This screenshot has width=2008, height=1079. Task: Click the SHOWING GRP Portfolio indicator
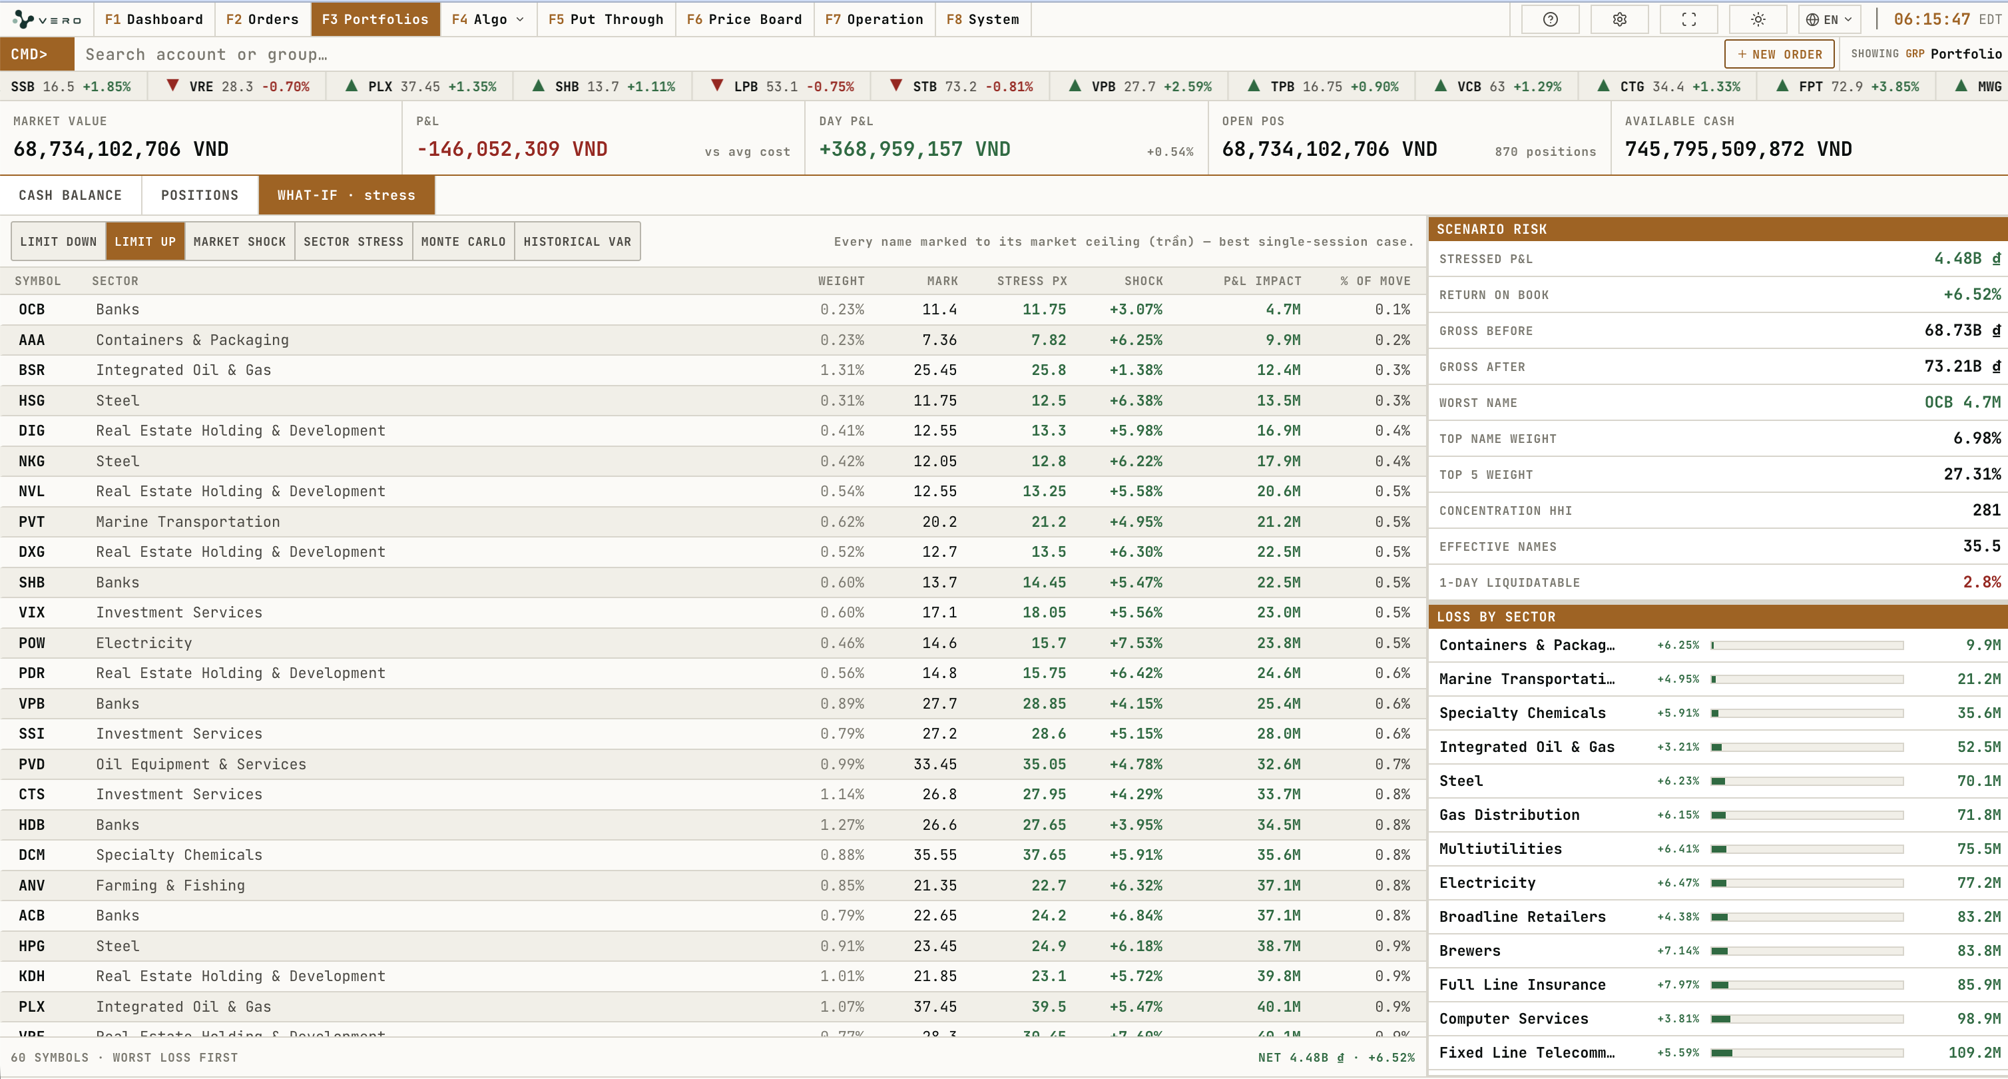(1926, 54)
